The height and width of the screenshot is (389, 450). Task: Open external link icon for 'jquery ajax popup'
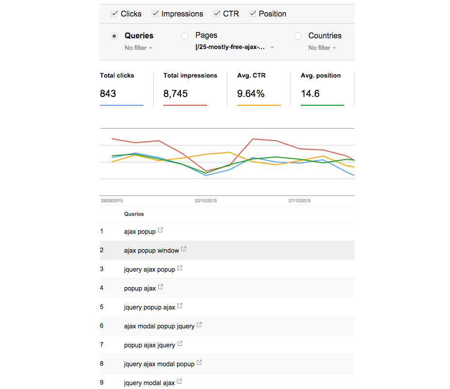coord(179,268)
